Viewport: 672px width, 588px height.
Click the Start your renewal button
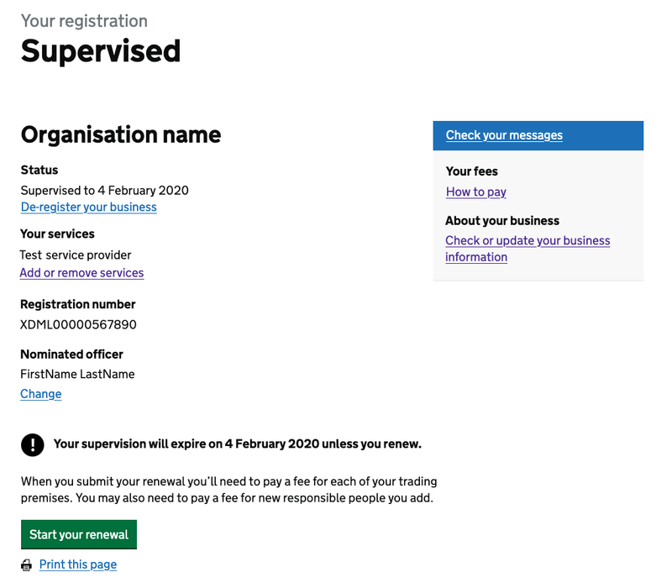pos(78,534)
